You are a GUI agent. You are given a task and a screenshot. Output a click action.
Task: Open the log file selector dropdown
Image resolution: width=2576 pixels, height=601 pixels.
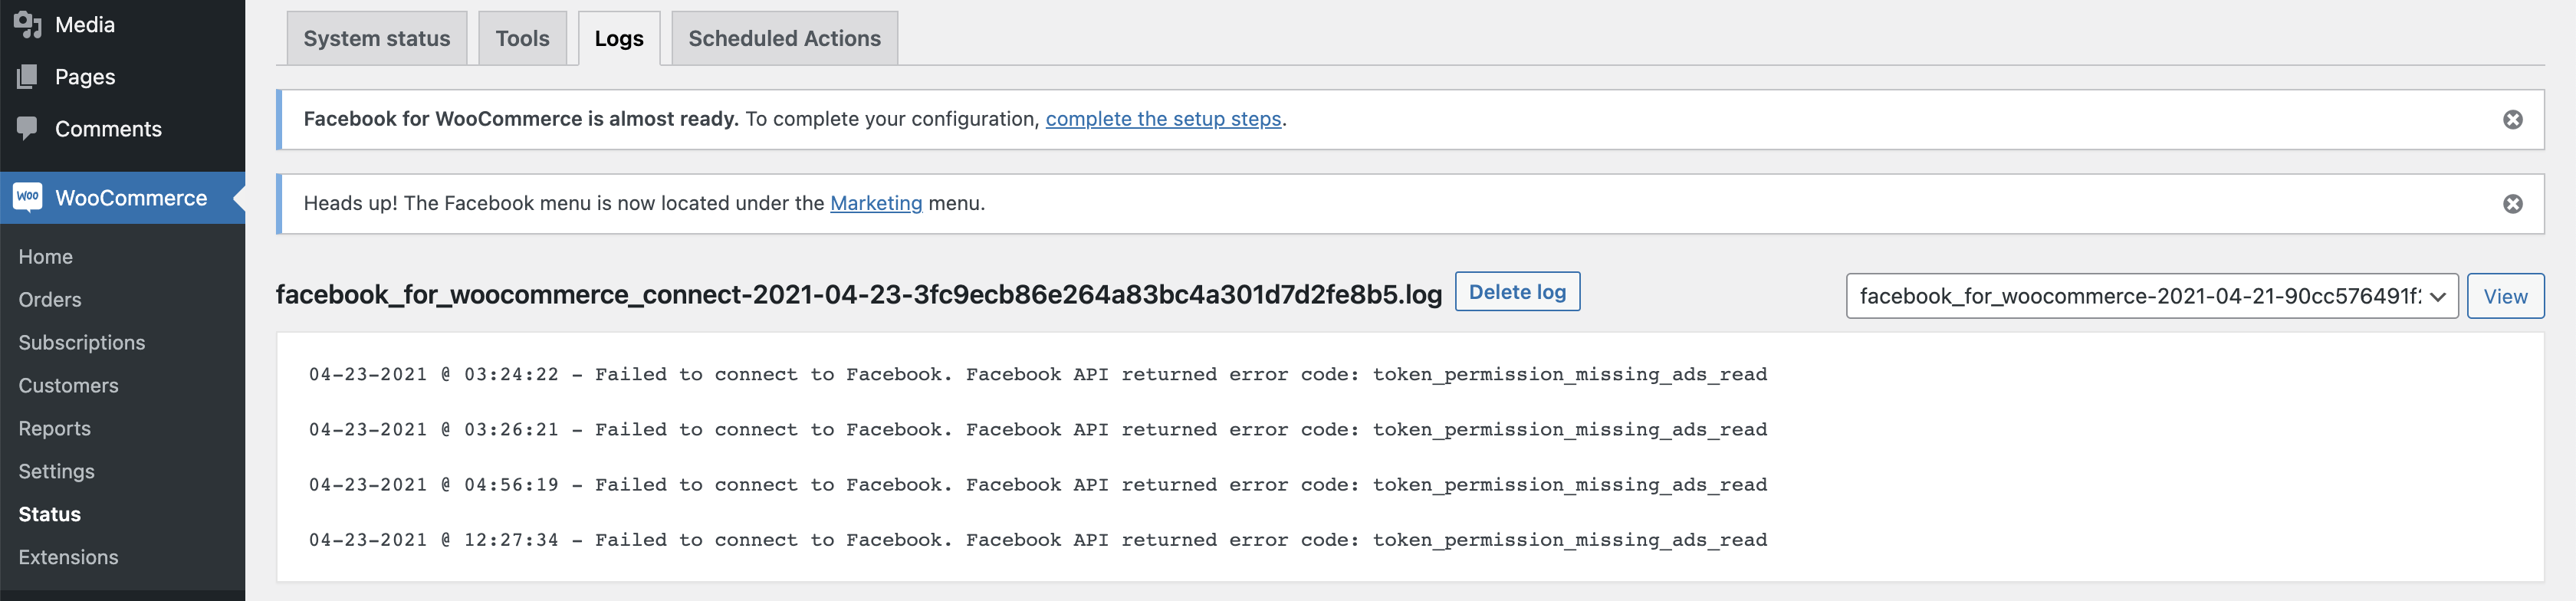click(x=2151, y=296)
